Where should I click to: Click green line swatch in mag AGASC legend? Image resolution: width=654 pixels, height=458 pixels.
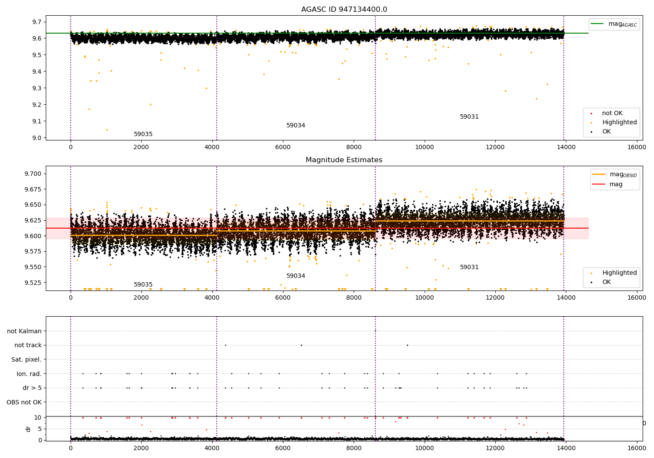point(597,24)
